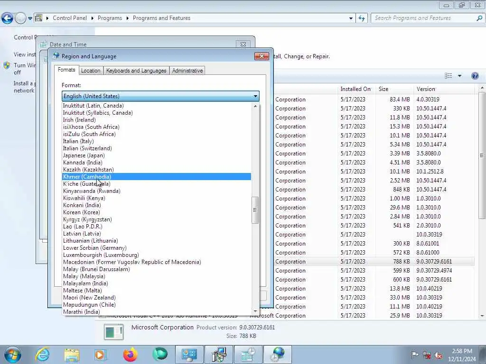The height and width of the screenshot is (364, 486).
Task: Switch to the Location tab
Action: point(91,71)
